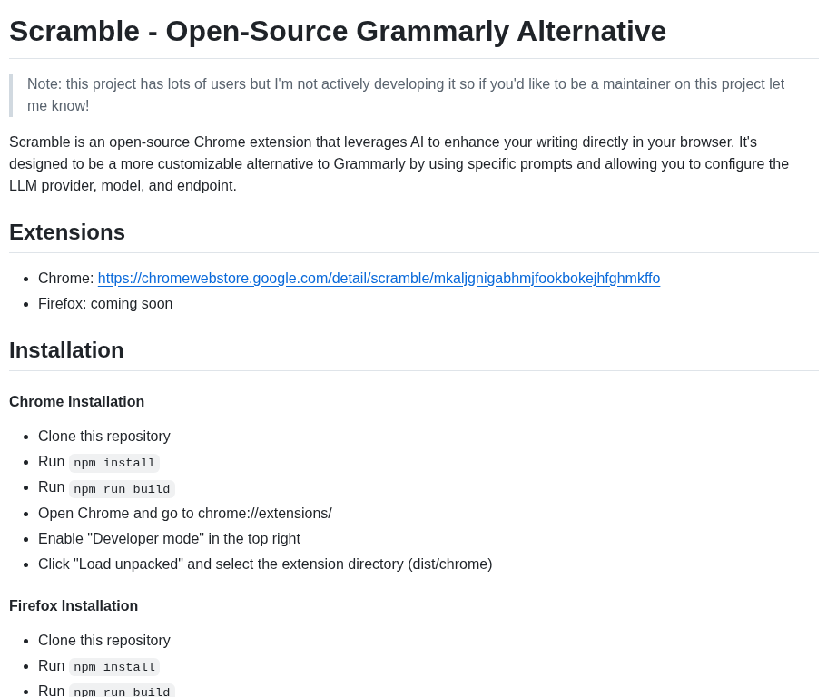Click the npm install code under Firefox Installation
The width and height of the screenshot is (827, 697).
114,667
